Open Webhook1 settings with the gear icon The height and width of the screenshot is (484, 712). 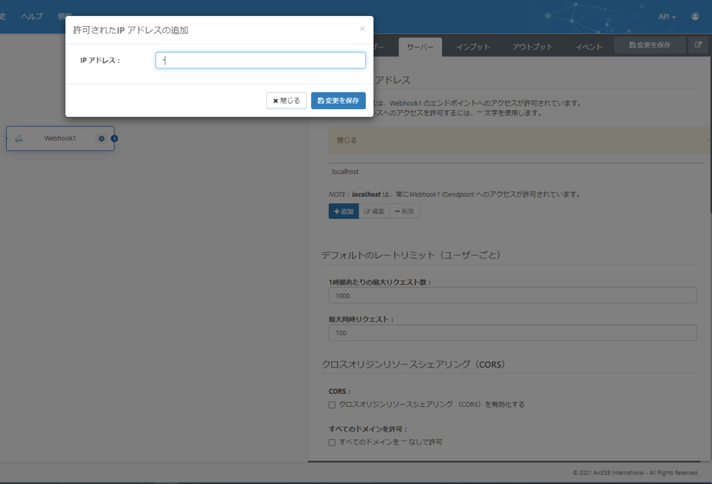tap(101, 138)
